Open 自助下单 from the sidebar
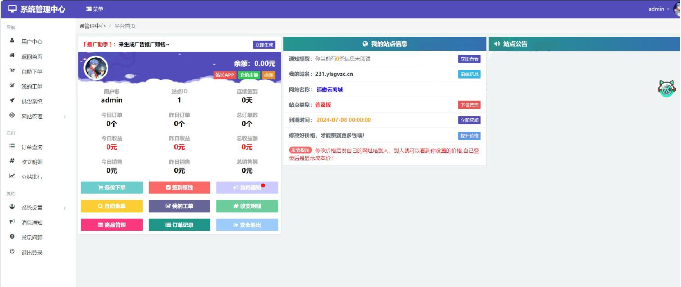 point(32,72)
